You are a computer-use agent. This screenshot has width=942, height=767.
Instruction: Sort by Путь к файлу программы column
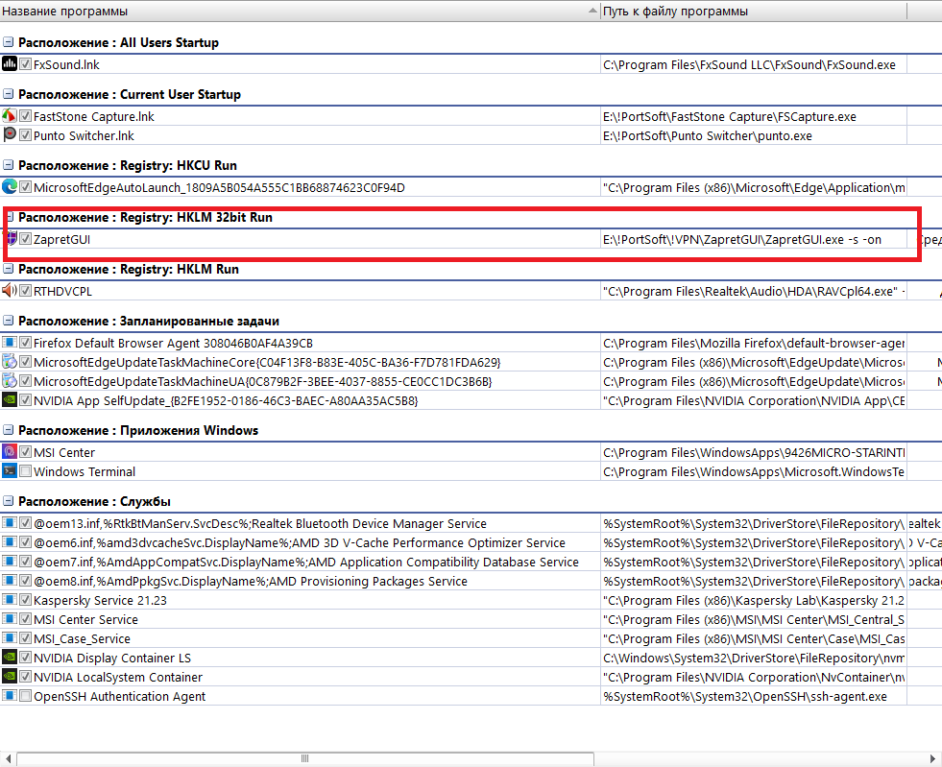pos(749,11)
